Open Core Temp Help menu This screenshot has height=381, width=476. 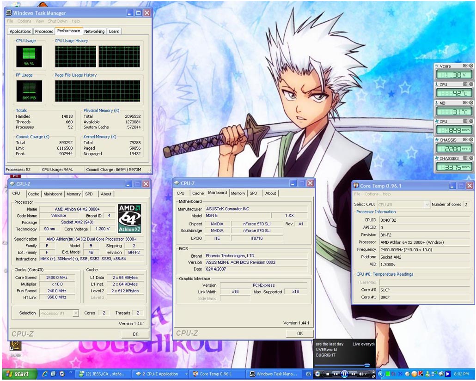pyautogui.click(x=386, y=194)
